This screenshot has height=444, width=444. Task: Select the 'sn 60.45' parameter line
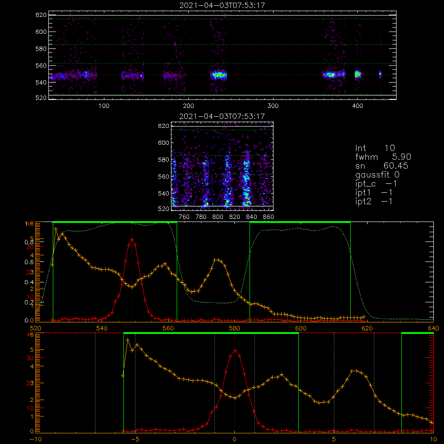[x=382, y=166]
